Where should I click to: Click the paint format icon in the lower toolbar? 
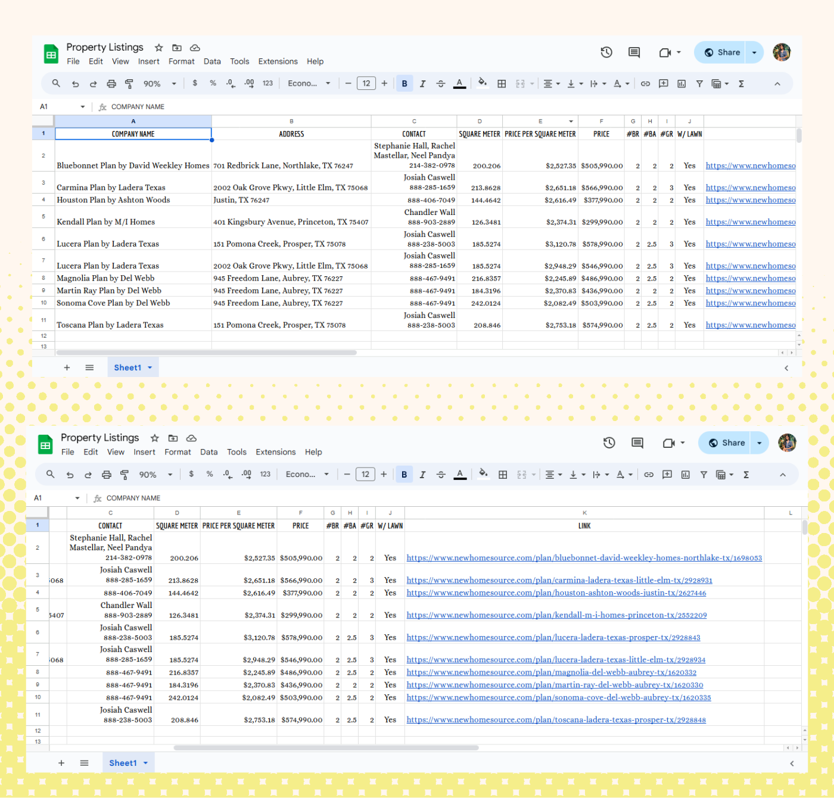click(x=125, y=475)
